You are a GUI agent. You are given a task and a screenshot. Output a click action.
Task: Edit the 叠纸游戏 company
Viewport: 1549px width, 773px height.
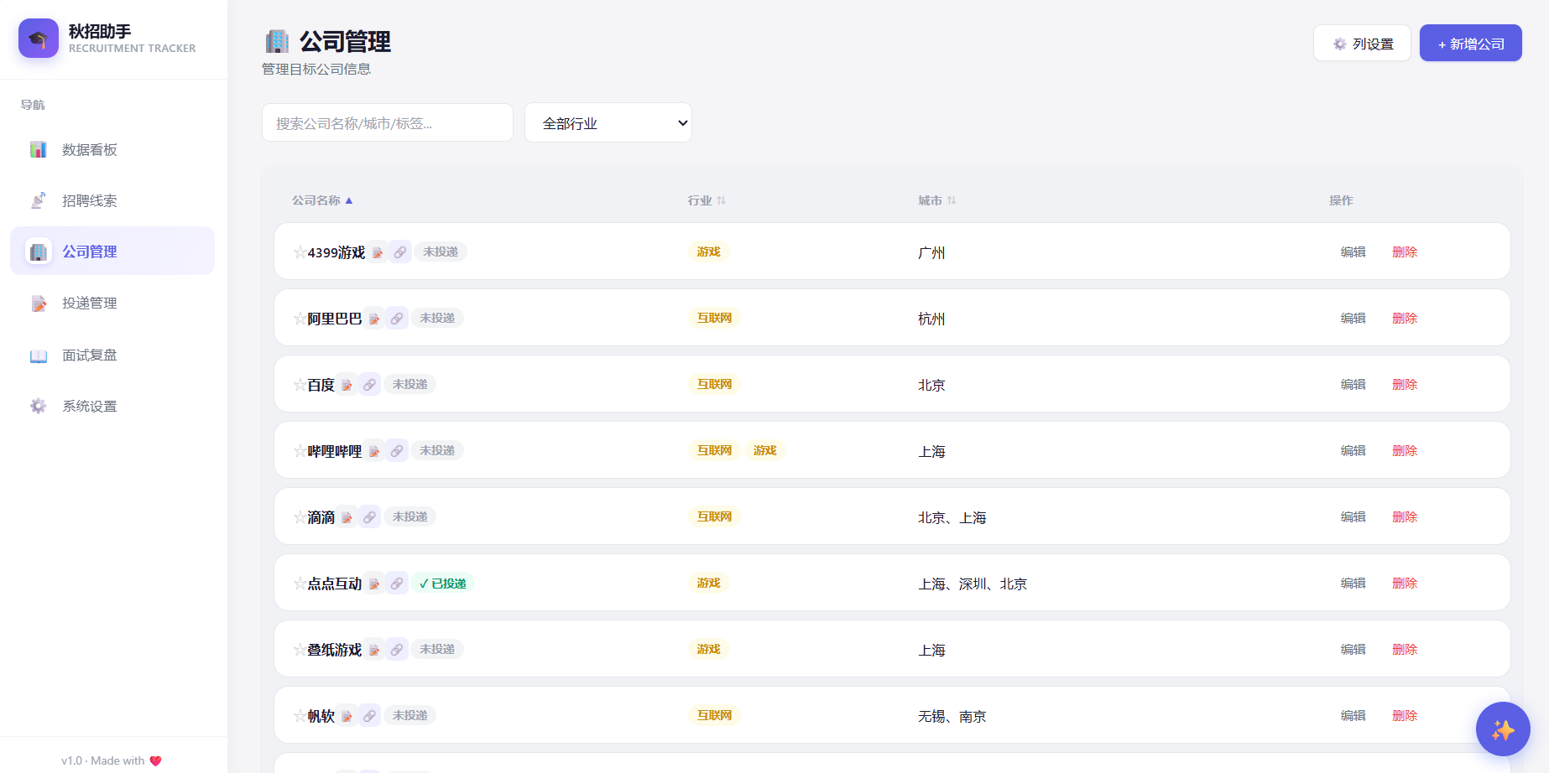click(1353, 649)
